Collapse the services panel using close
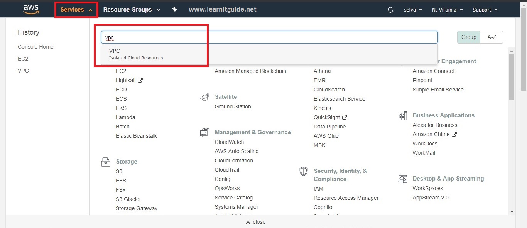 click(255, 222)
